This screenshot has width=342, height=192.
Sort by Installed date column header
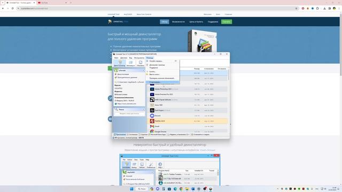coord(208,69)
